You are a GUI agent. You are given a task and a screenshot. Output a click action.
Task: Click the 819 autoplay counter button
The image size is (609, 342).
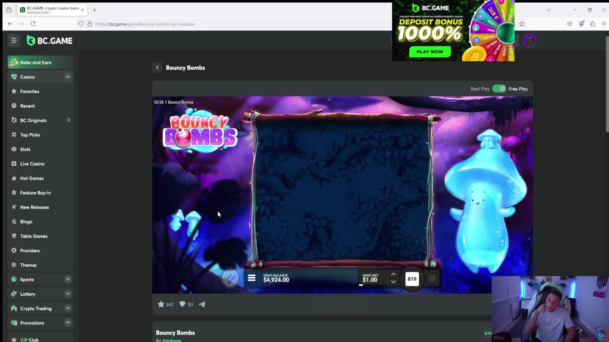[x=412, y=279]
